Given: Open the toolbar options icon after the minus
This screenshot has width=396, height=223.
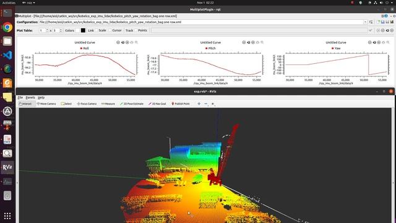Looking at the screenshot, I should (x=213, y=103).
